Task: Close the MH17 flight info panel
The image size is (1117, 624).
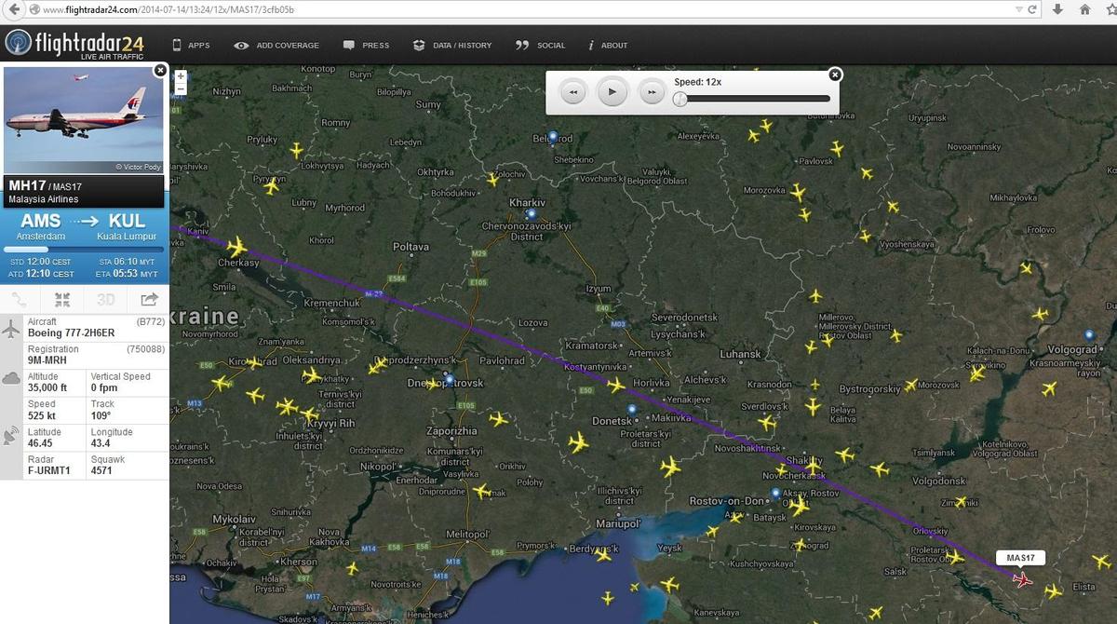Action: (160, 70)
